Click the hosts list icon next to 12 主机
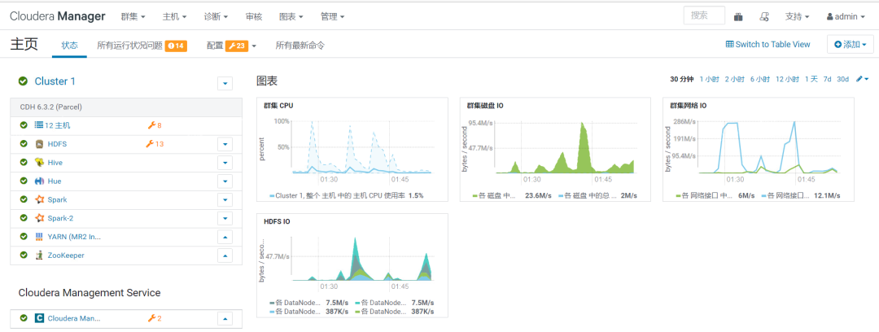Viewport: 879px width, 332px height. click(x=39, y=125)
